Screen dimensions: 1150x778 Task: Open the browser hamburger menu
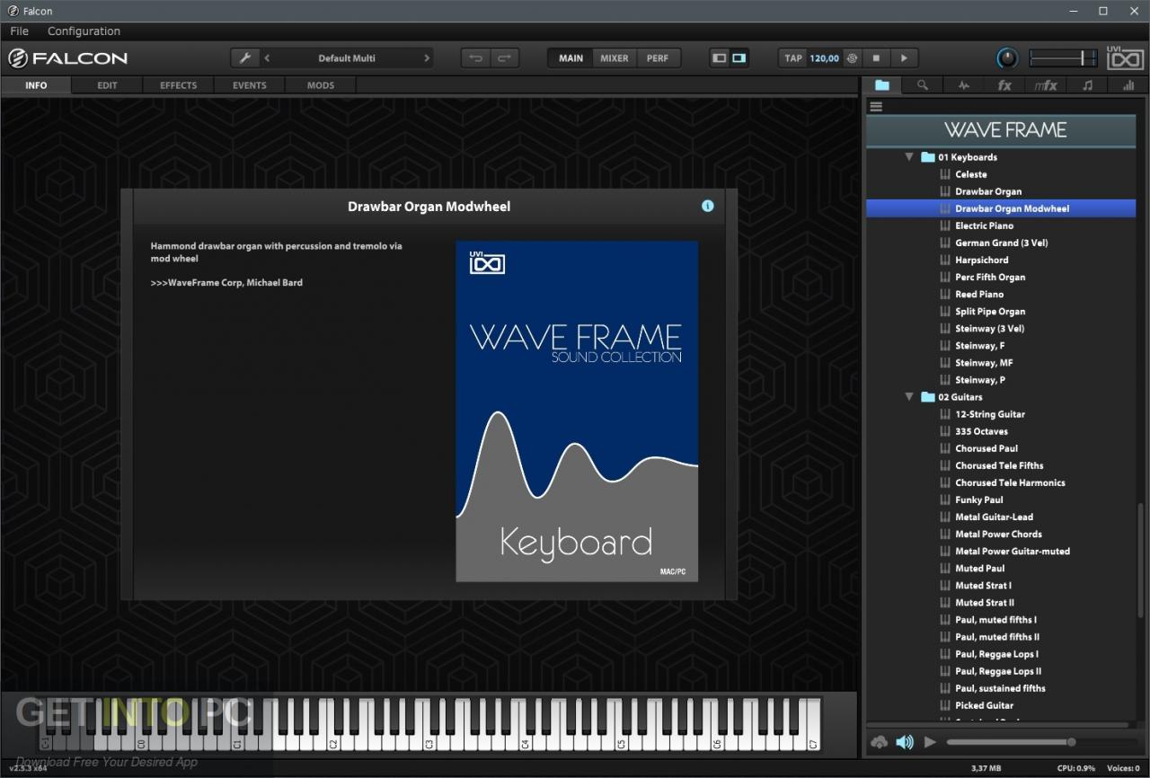coord(876,106)
